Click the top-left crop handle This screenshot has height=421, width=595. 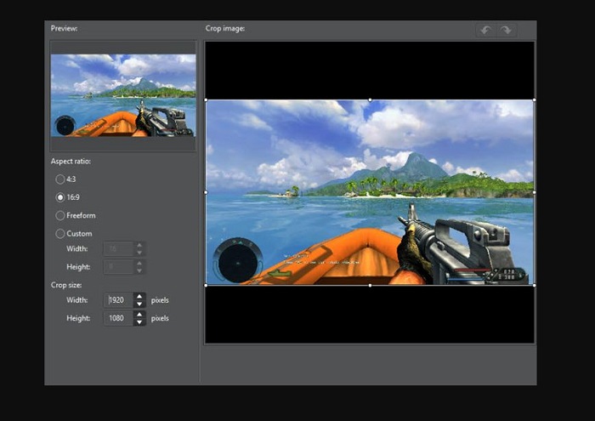click(x=206, y=100)
